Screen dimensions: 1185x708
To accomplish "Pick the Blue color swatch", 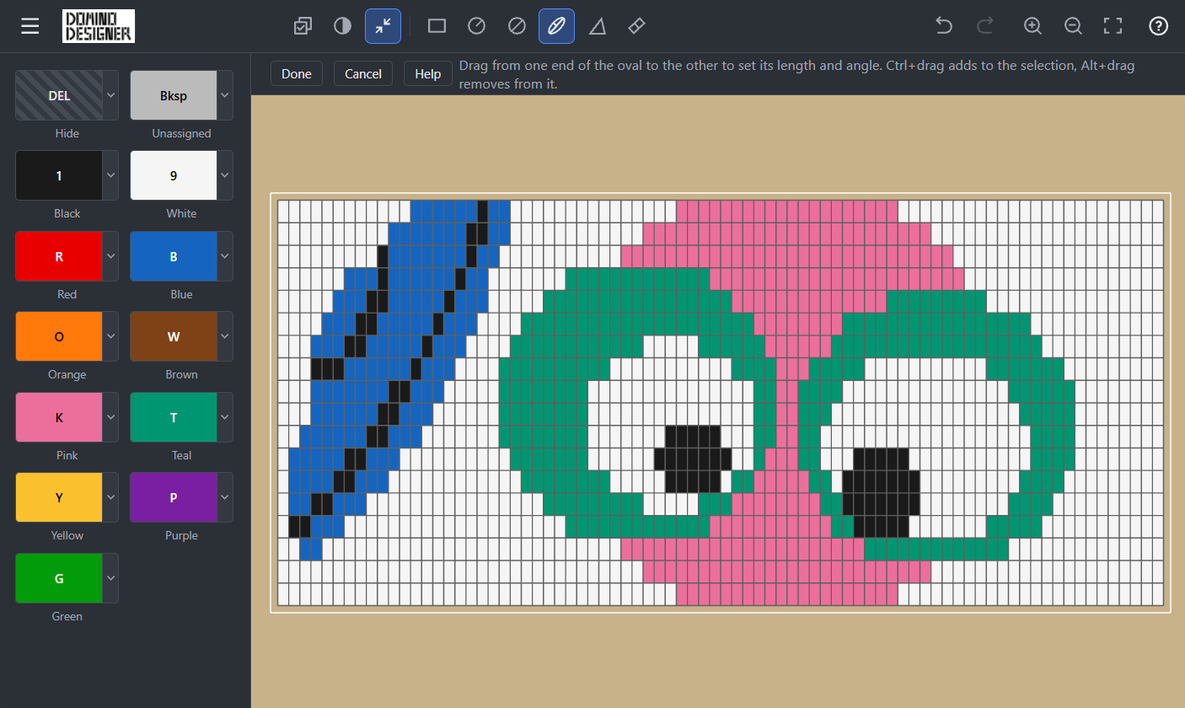I will [174, 256].
